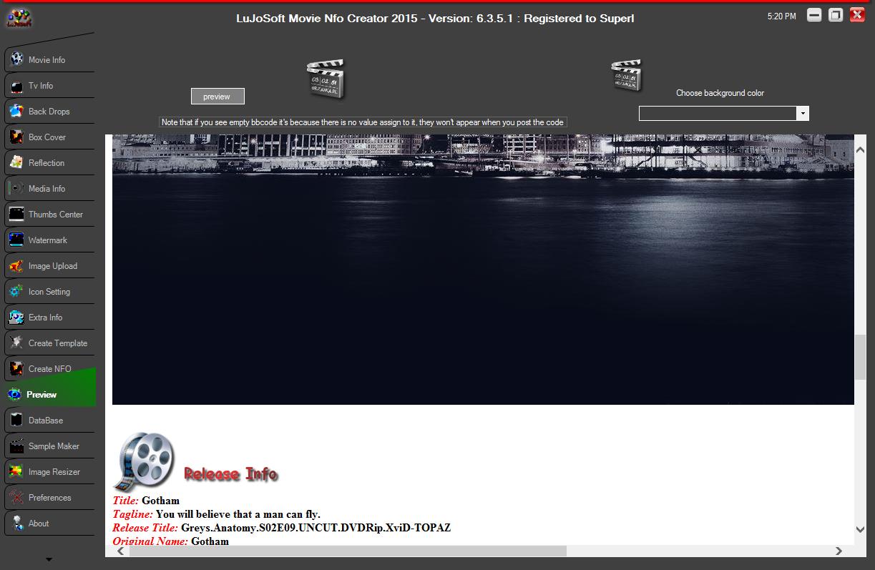This screenshot has width=875, height=570.
Task: Click the horizontal scrollbar thumb
Action: 347,551
